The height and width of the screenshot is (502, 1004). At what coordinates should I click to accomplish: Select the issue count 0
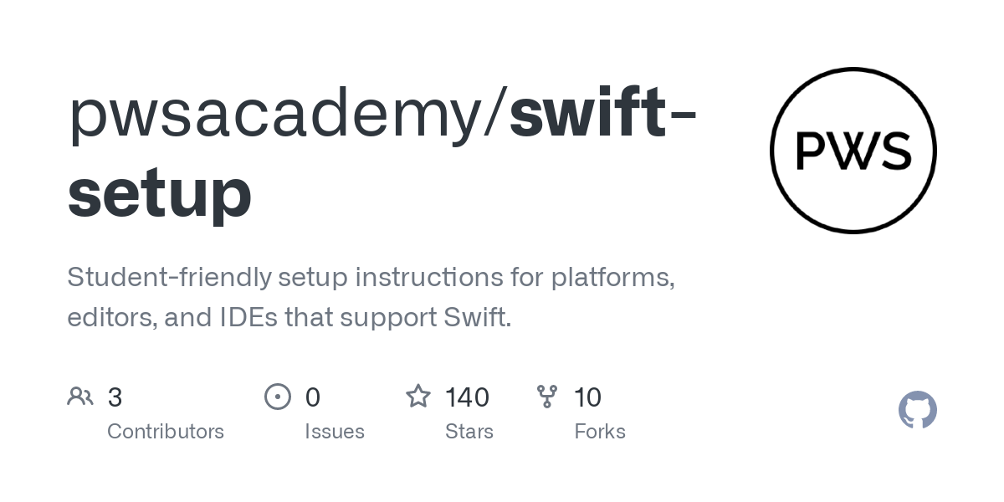pyautogui.click(x=313, y=397)
